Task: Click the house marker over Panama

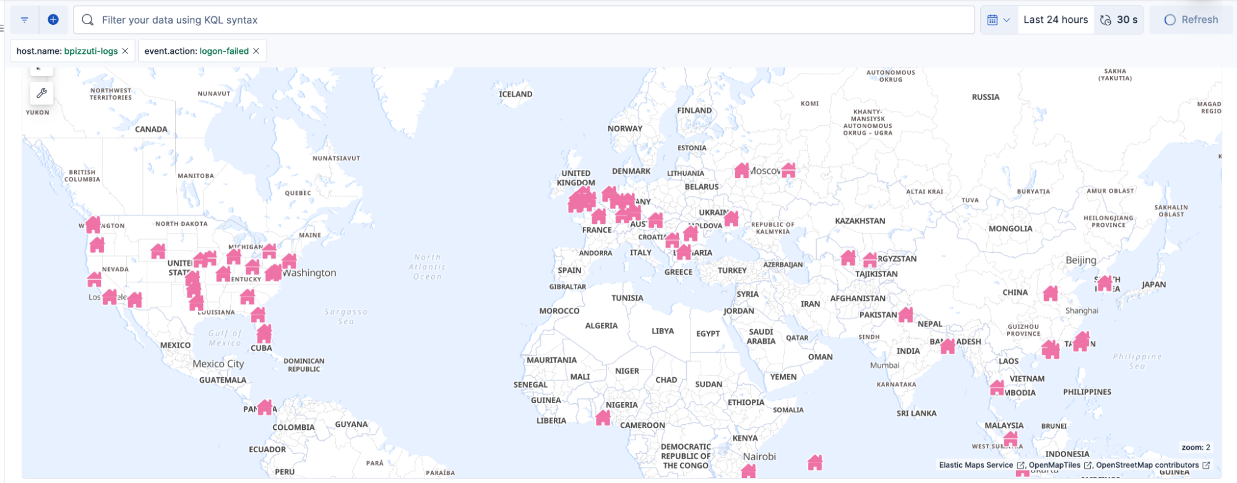Action: coord(265,407)
